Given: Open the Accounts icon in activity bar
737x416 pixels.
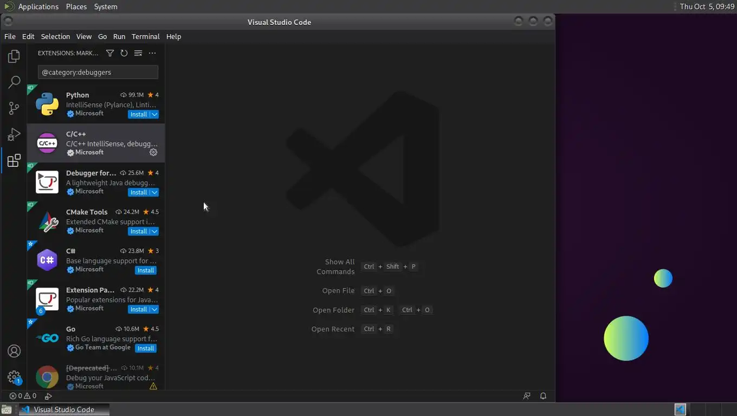Looking at the screenshot, I should [x=14, y=351].
